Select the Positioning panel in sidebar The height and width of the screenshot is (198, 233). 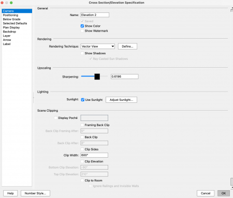(10, 15)
